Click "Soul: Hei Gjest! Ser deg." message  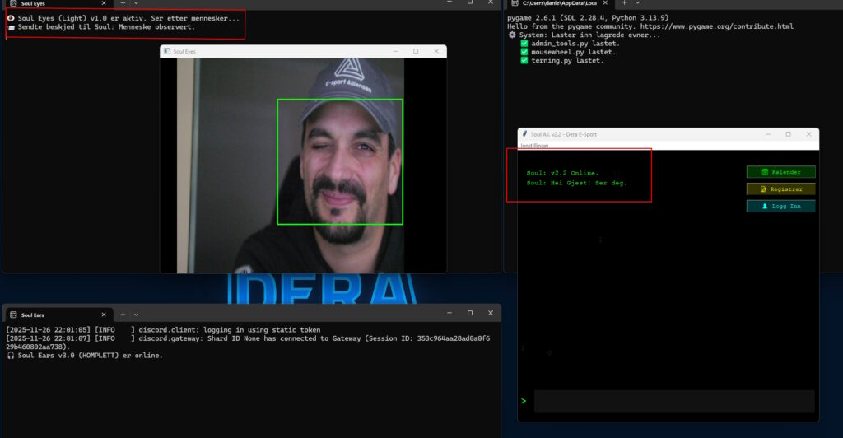[x=576, y=183]
